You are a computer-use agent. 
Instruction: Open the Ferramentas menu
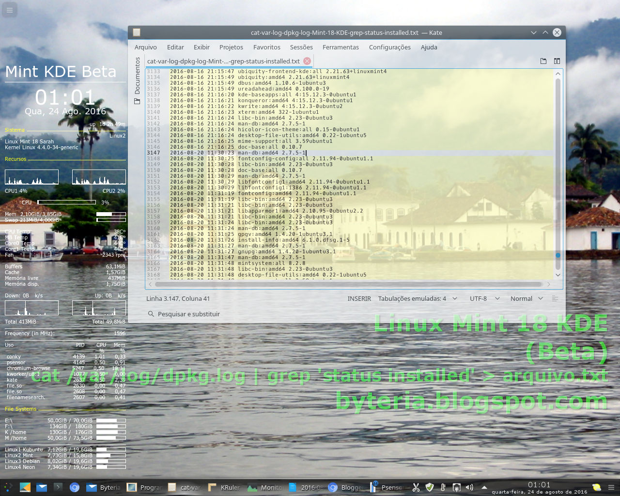pyautogui.click(x=341, y=47)
